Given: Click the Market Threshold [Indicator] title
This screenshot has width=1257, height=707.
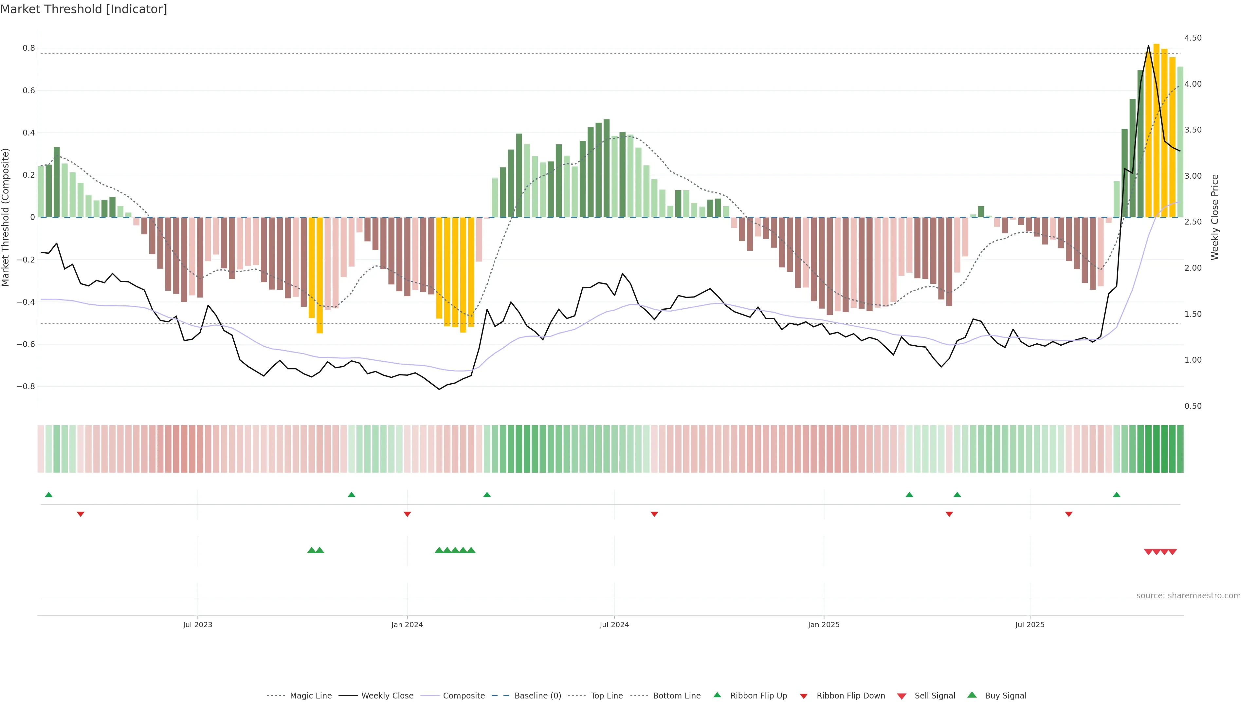Looking at the screenshot, I should pyautogui.click(x=83, y=9).
